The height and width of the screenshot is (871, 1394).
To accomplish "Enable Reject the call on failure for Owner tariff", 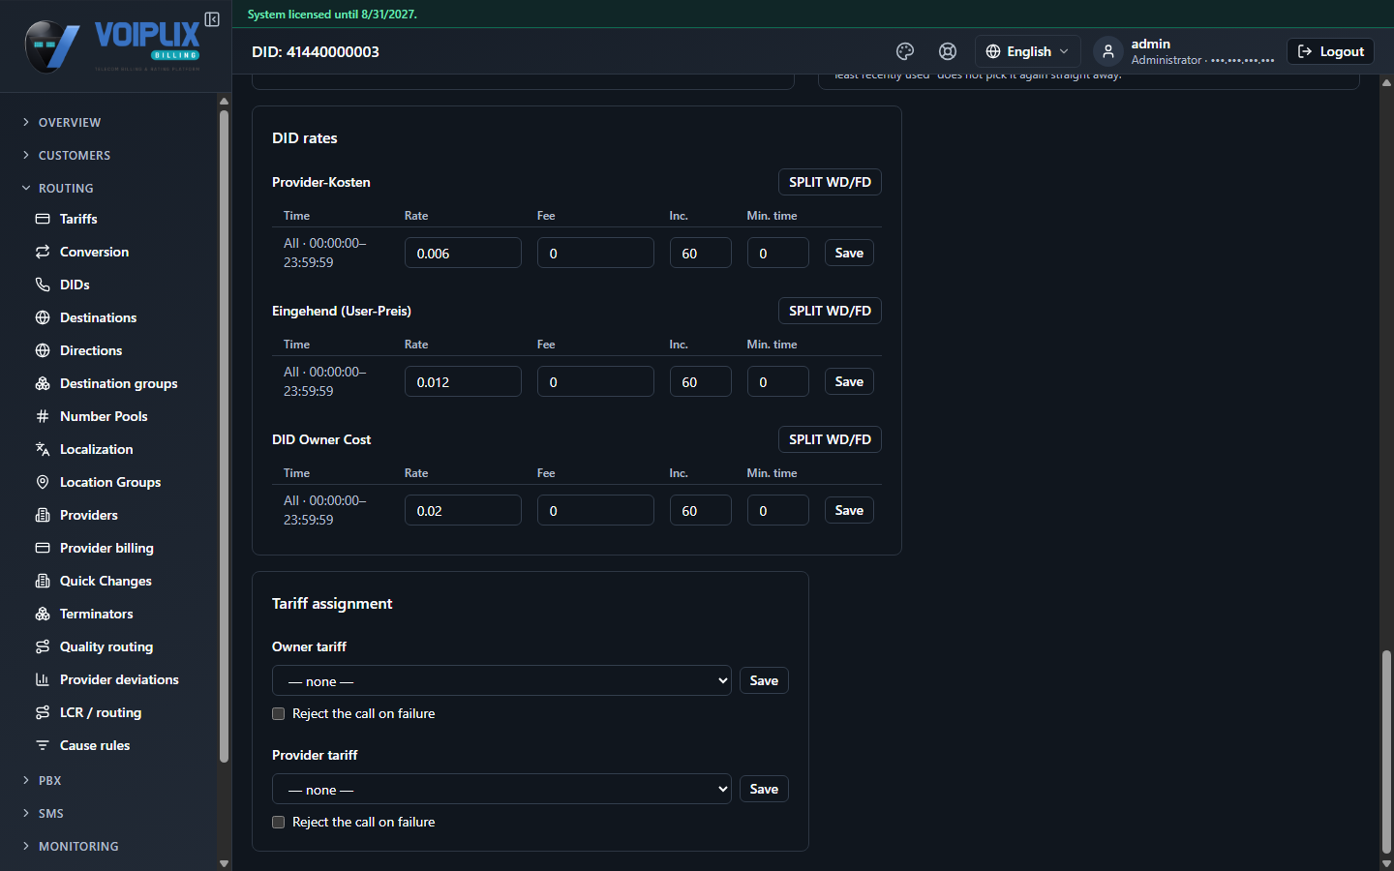I will click(x=279, y=713).
